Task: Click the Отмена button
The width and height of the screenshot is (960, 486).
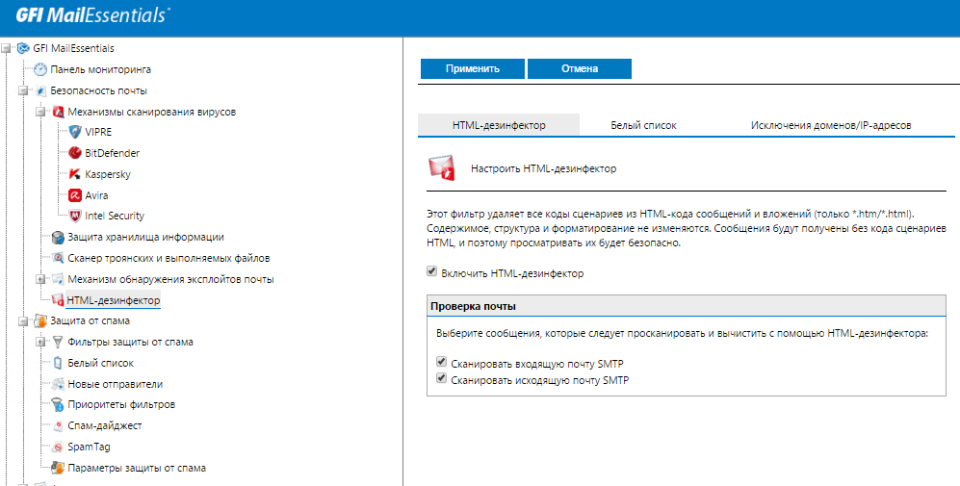Action: click(580, 68)
